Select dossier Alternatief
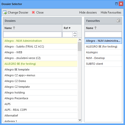The image size is (125, 125). click(40, 115)
